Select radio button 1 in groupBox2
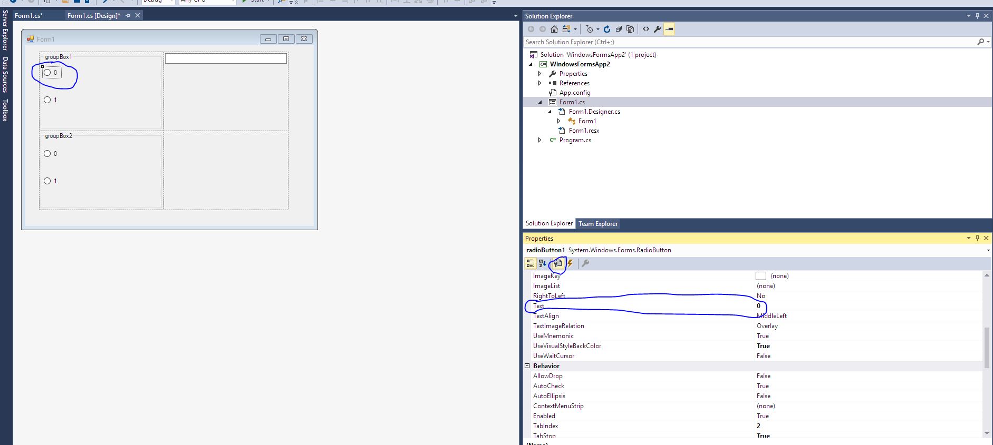Screen dimensions: 993x445 click(x=47, y=181)
